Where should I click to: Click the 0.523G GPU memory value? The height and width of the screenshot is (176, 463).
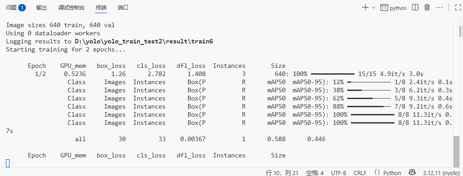75,74
